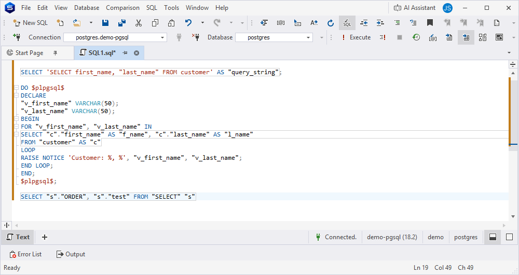Toggle single pane full layout icon
This screenshot has width=519, height=275.
coord(510,237)
